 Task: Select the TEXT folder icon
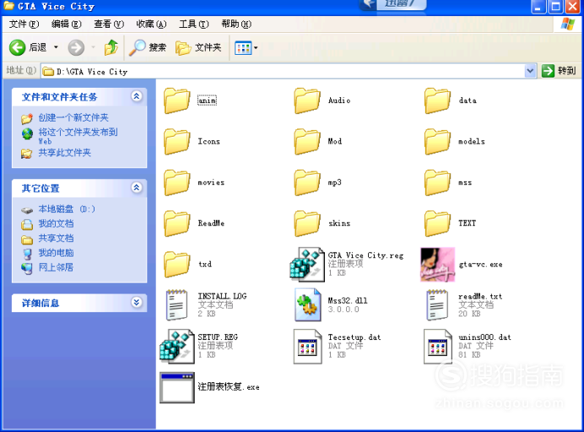tap(438, 224)
